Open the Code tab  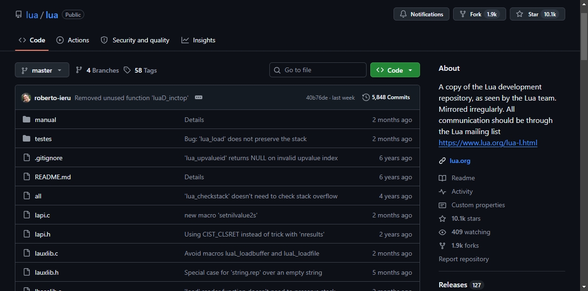click(32, 40)
